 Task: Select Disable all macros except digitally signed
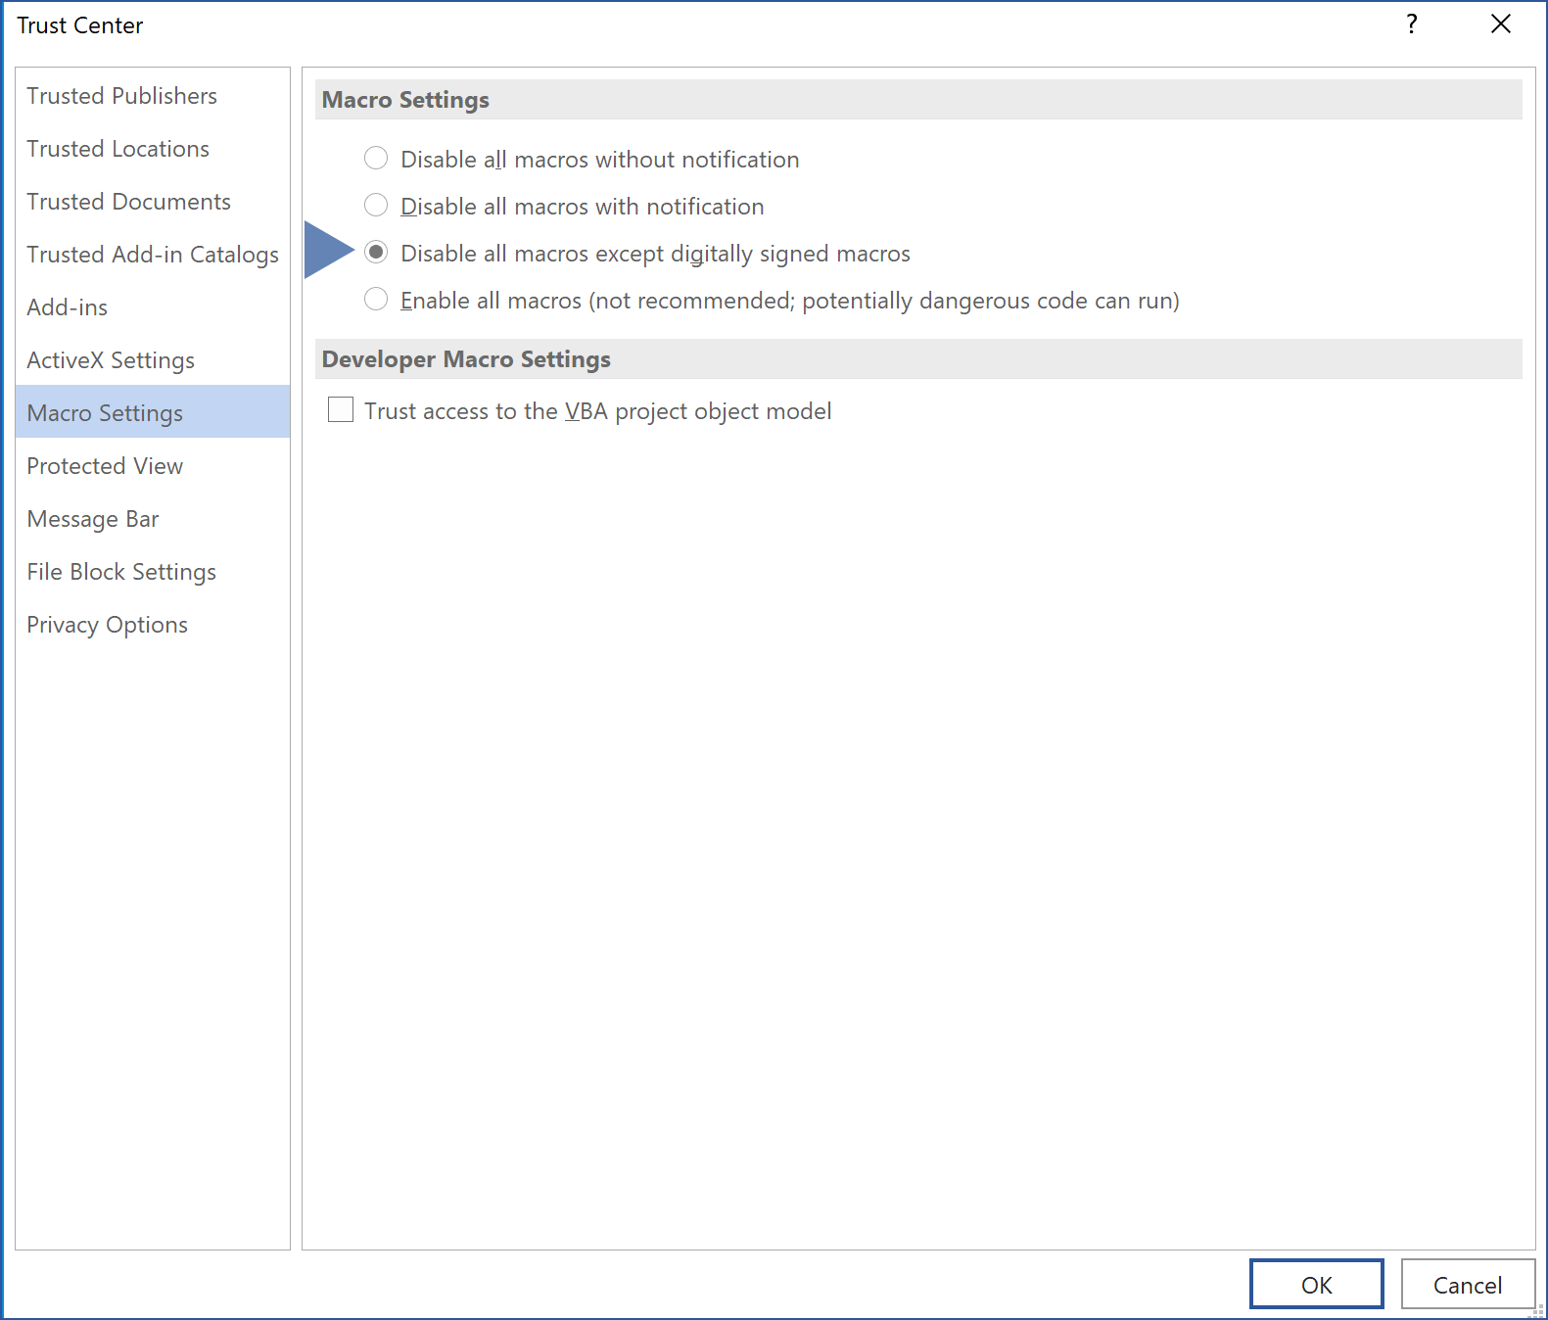point(376,253)
